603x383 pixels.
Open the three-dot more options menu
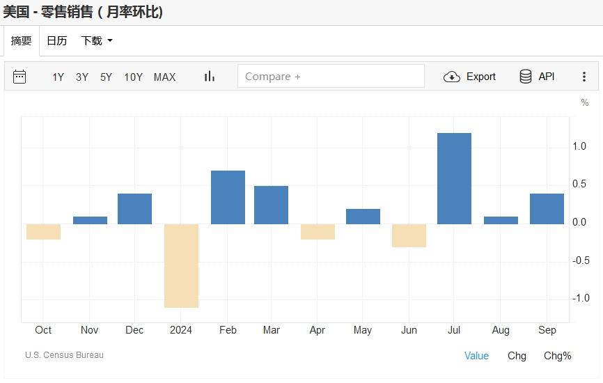[584, 77]
